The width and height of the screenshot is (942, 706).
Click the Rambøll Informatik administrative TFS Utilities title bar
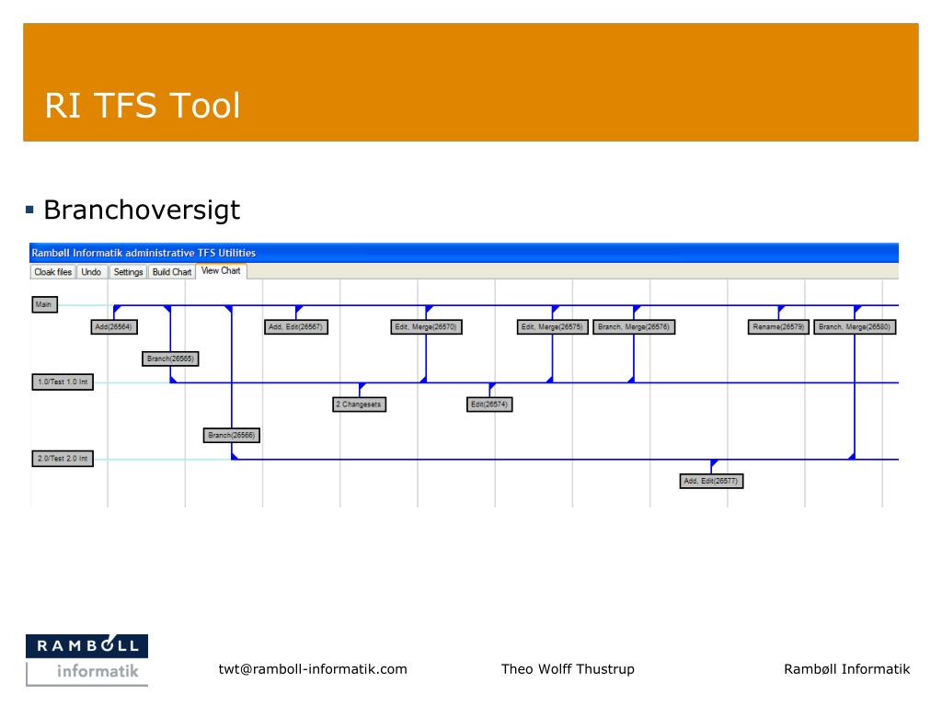[464, 253]
